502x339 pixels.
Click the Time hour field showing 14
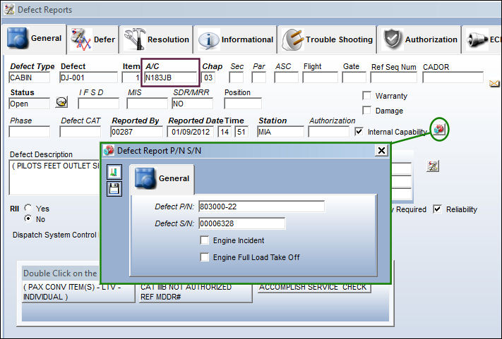pyautogui.click(x=225, y=132)
